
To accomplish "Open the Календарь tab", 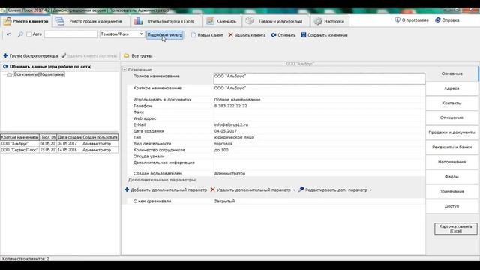I will tap(222, 21).
